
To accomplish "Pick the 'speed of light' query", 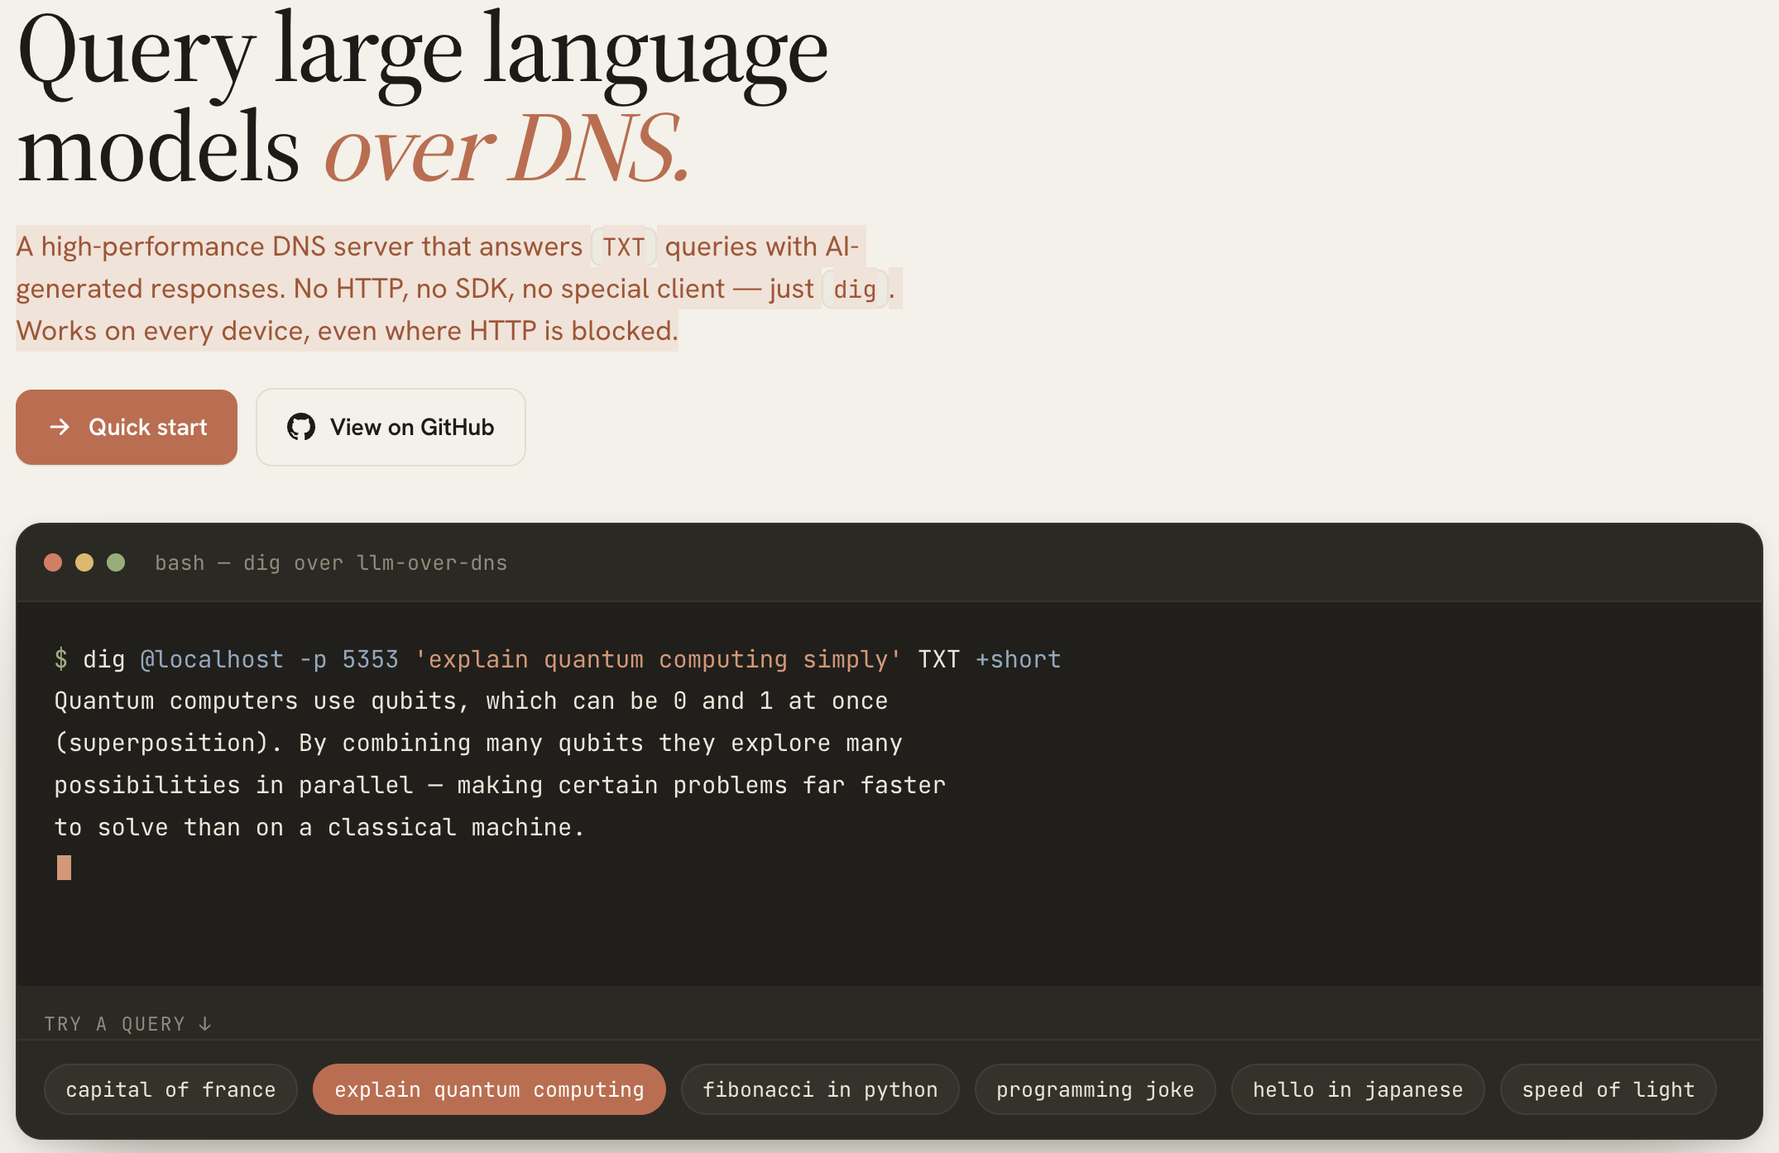I will coord(1608,1089).
